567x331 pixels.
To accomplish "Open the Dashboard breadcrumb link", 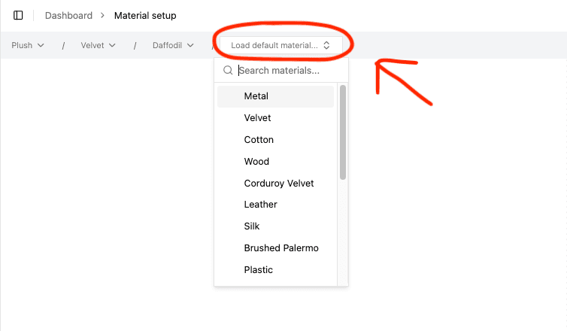I will [x=68, y=16].
